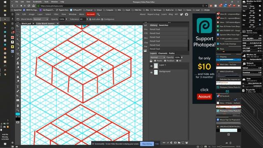
Task: Reload the page in the browser toolbar
Action: (x=29, y=6)
